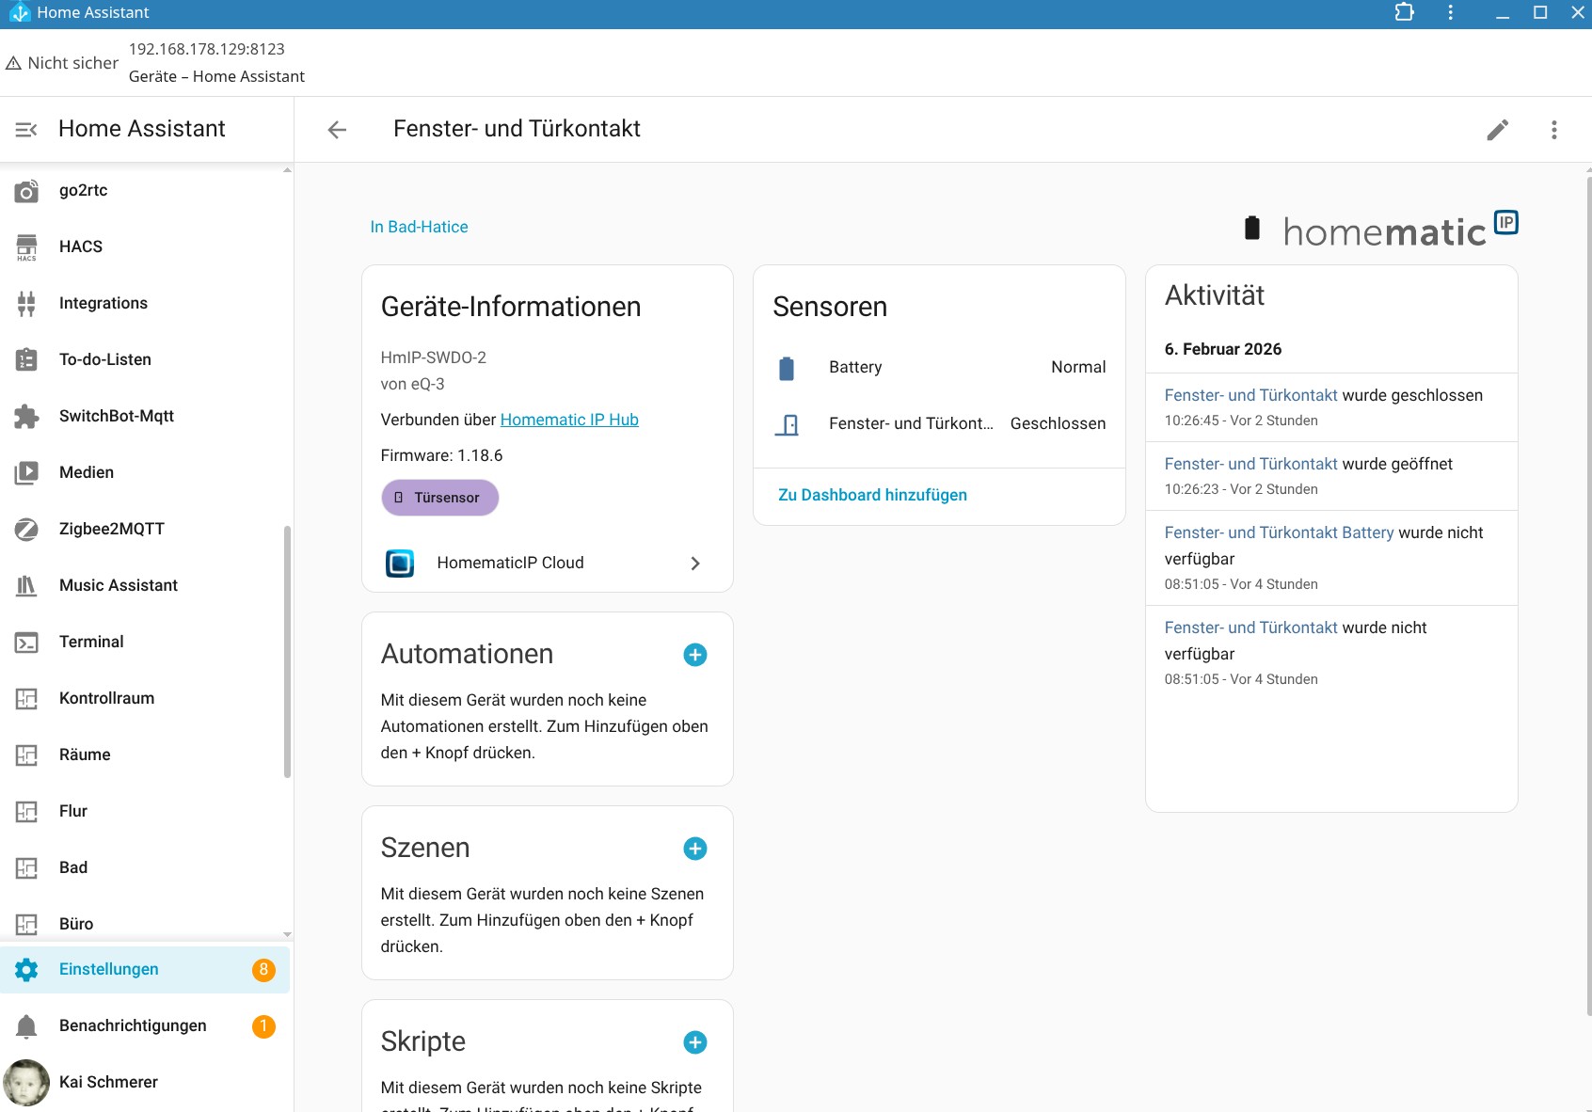Open Benachrichtigungen in the sidebar
This screenshot has height=1112, width=1592.
coord(132,1025)
